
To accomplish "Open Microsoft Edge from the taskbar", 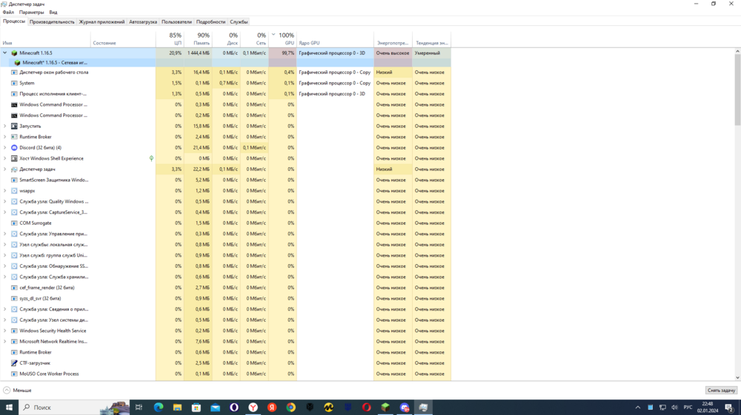I will click(159, 408).
